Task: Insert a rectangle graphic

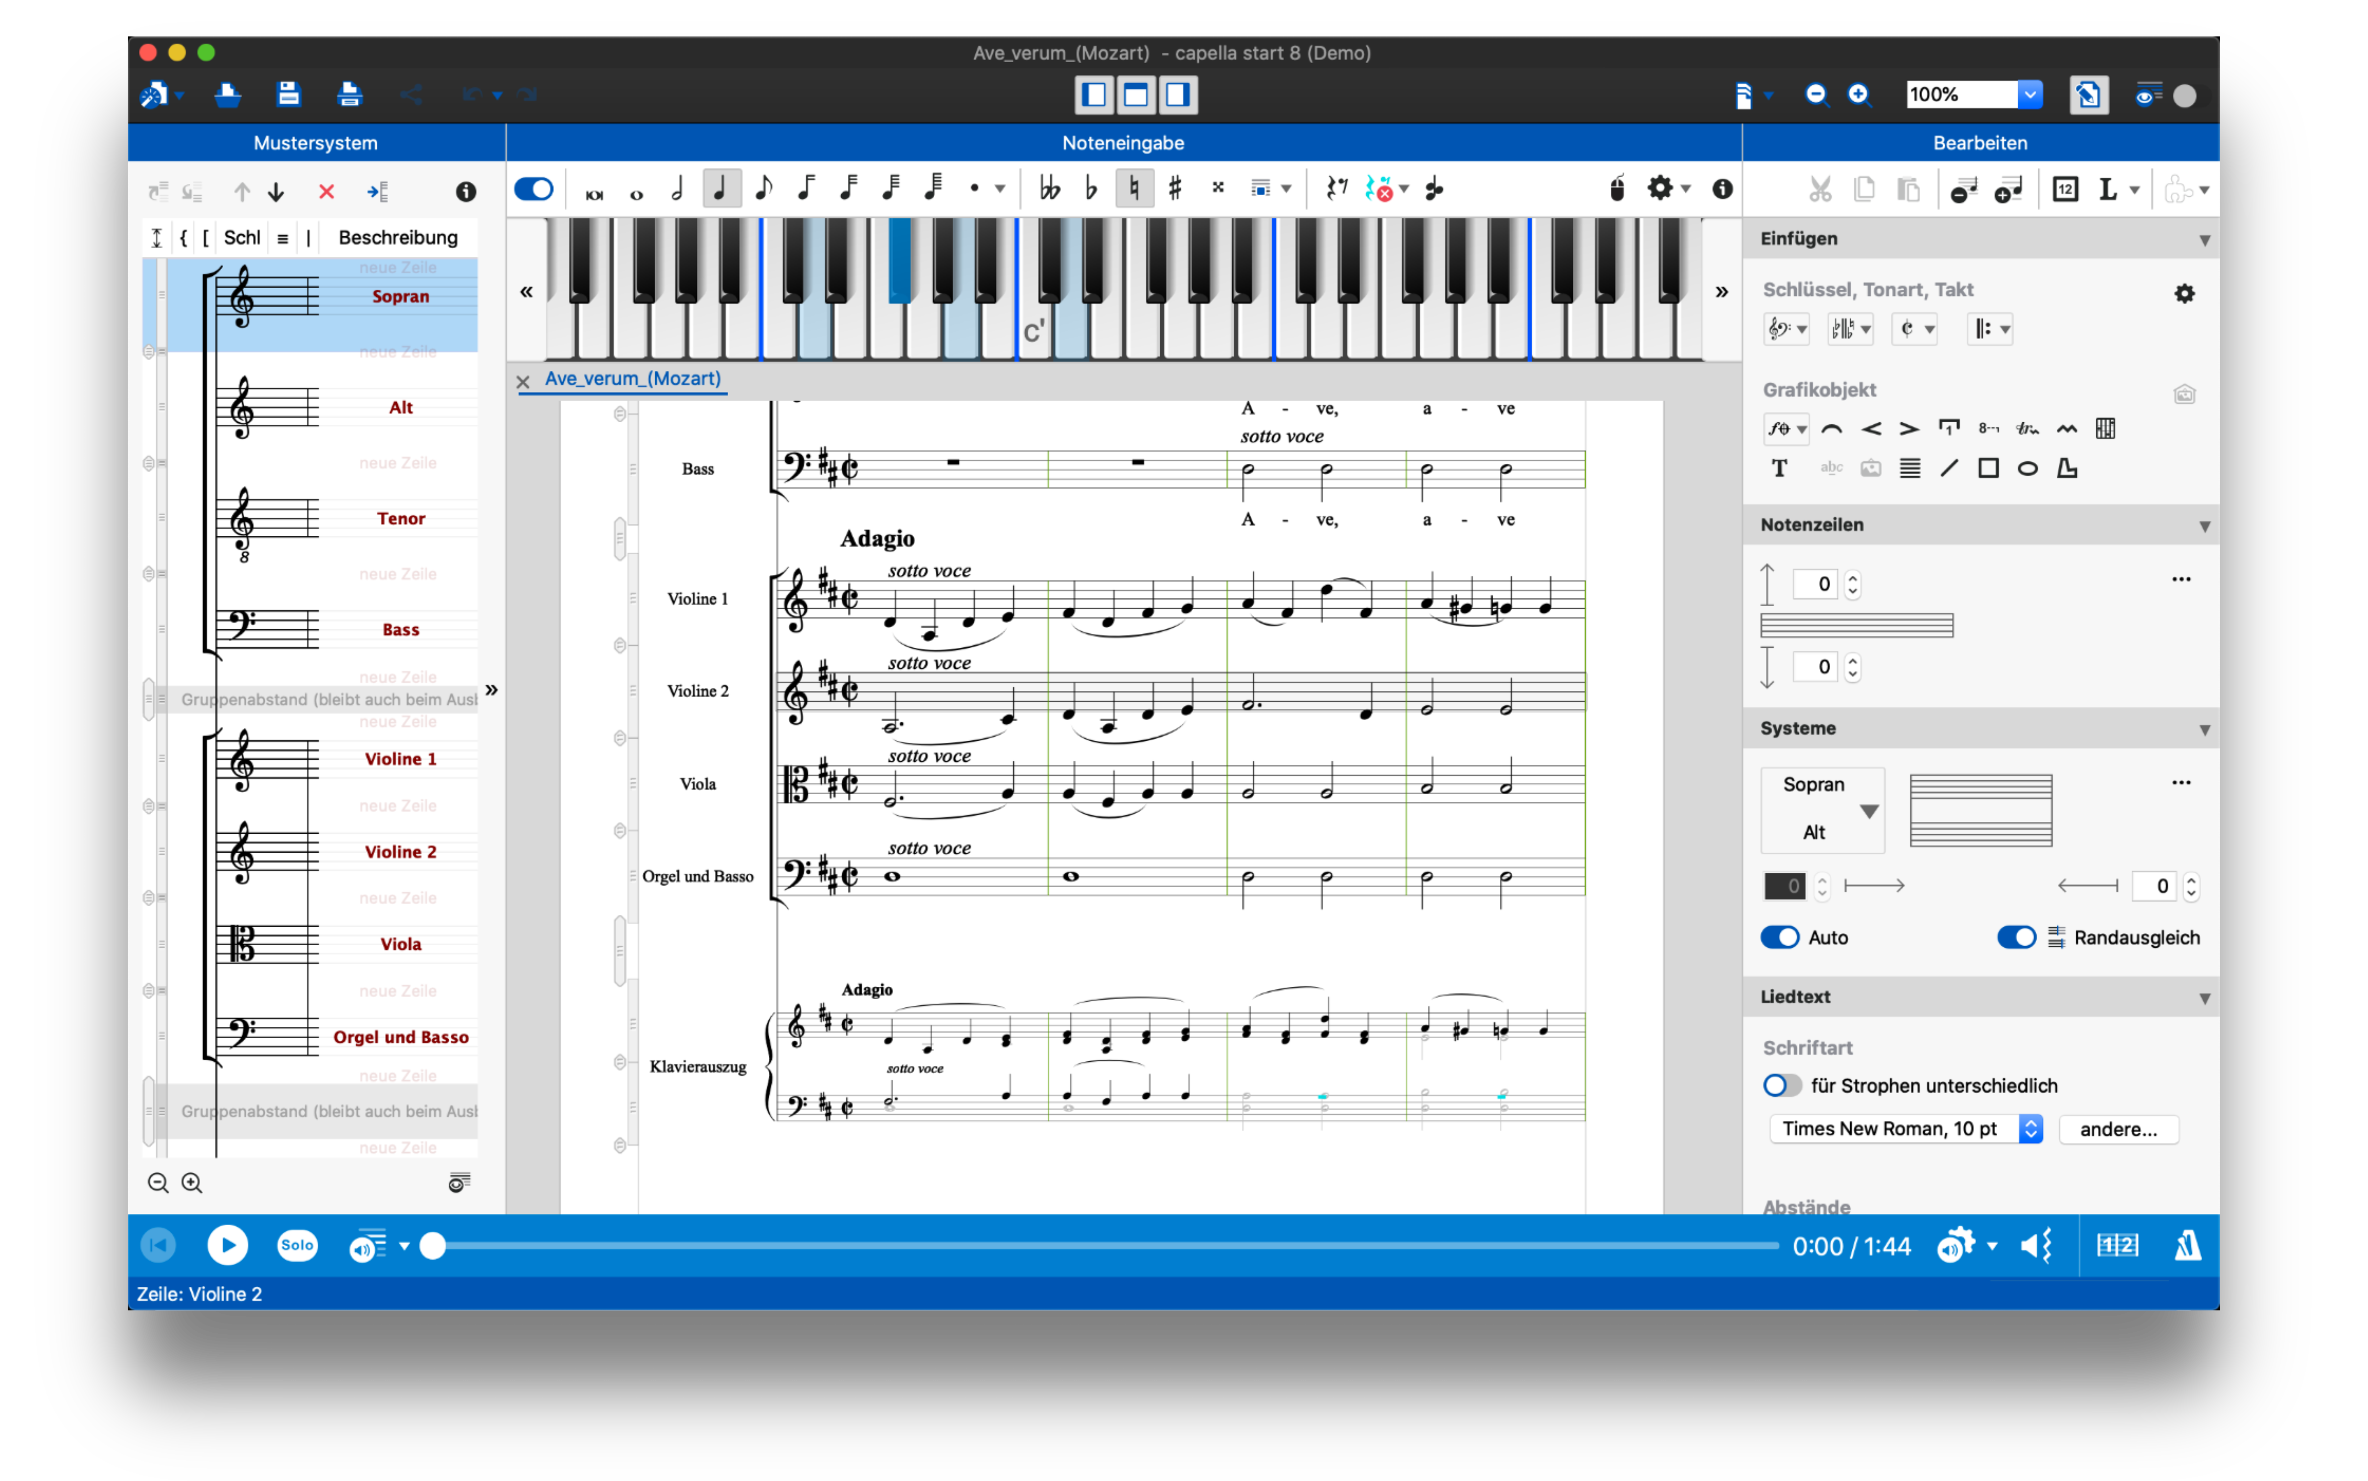Action: pos(1988,468)
